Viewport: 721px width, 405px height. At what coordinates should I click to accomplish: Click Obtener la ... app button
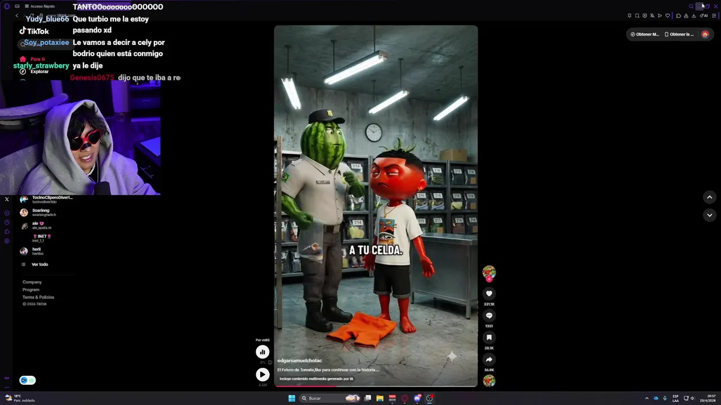pyautogui.click(x=679, y=34)
